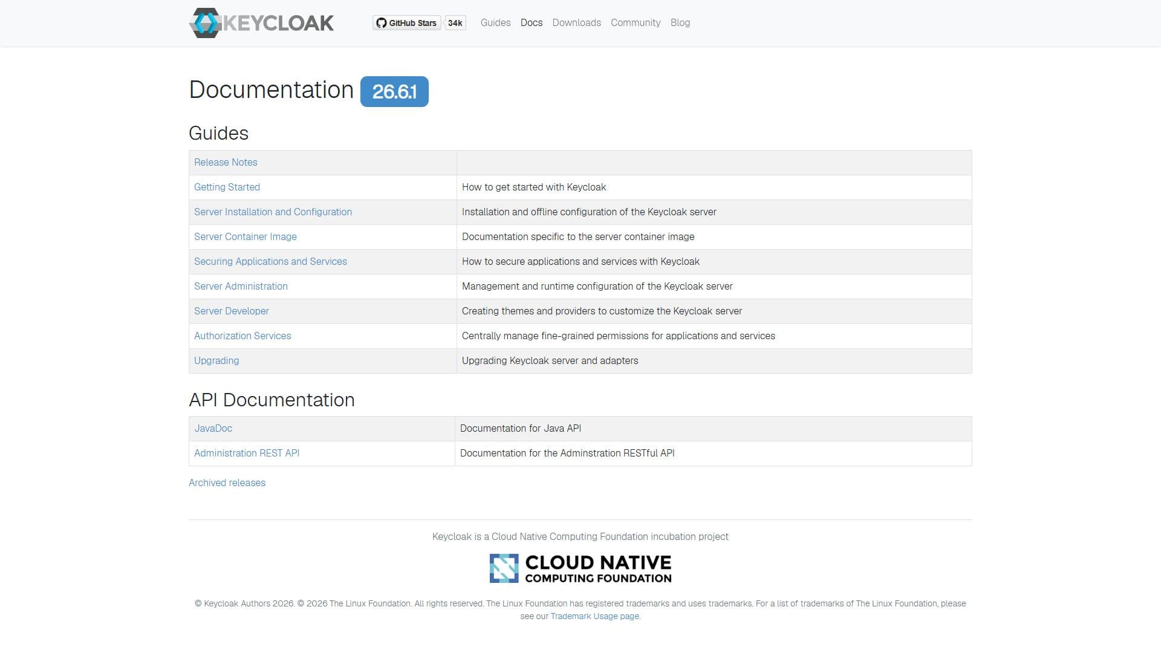Viewport: 1161px width, 653px height.
Task: Click the 'Guides' section heading
Action: pyautogui.click(x=218, y=133)
